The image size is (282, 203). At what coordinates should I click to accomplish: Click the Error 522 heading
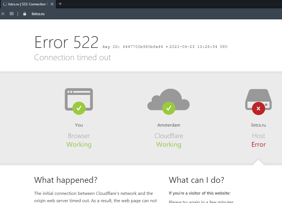tap(67, 42)
